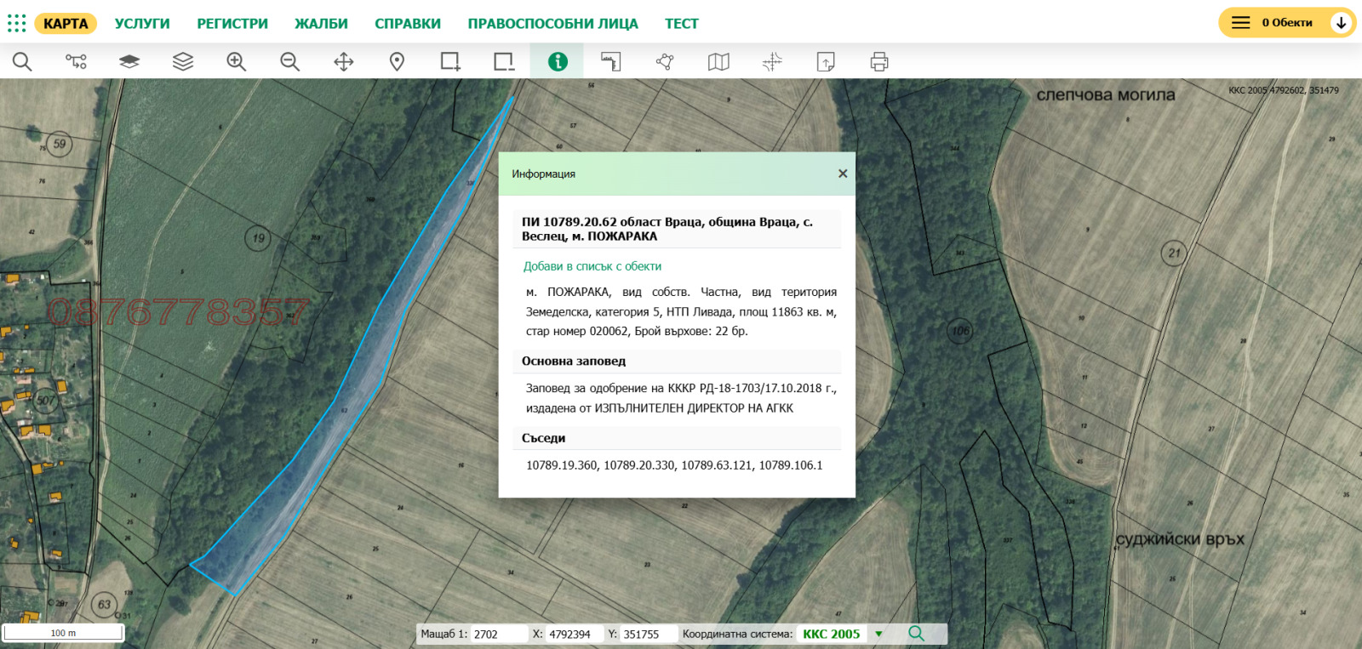Select the location pin marker tool
Screen dimensions: 1362x649
pyautogui.click(x=397, y=61)
